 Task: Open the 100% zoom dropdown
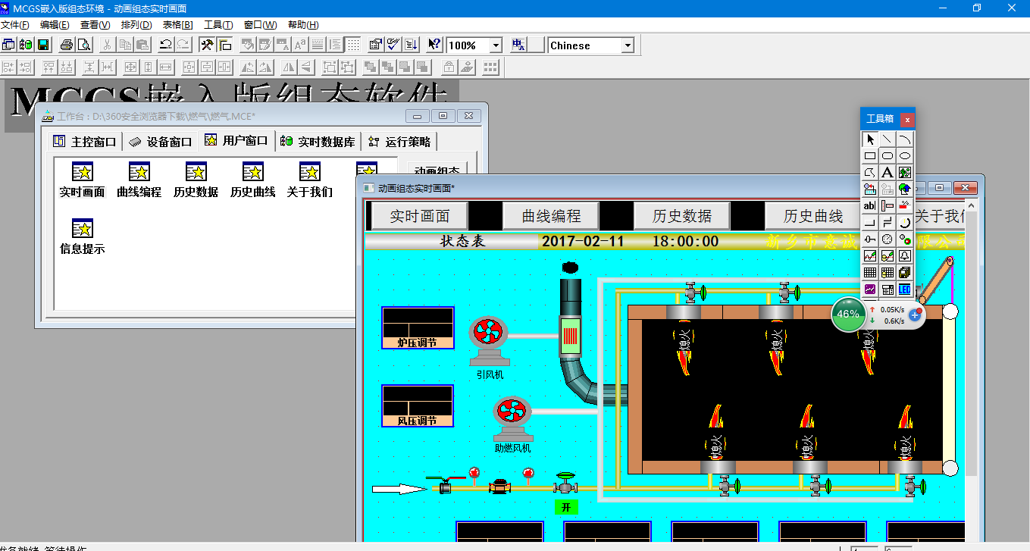pyautogui.click(x=496, y=45)
